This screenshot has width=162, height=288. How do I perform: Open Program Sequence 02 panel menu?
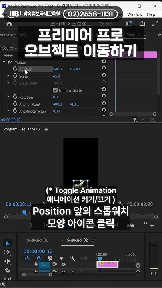coord(46,129)
